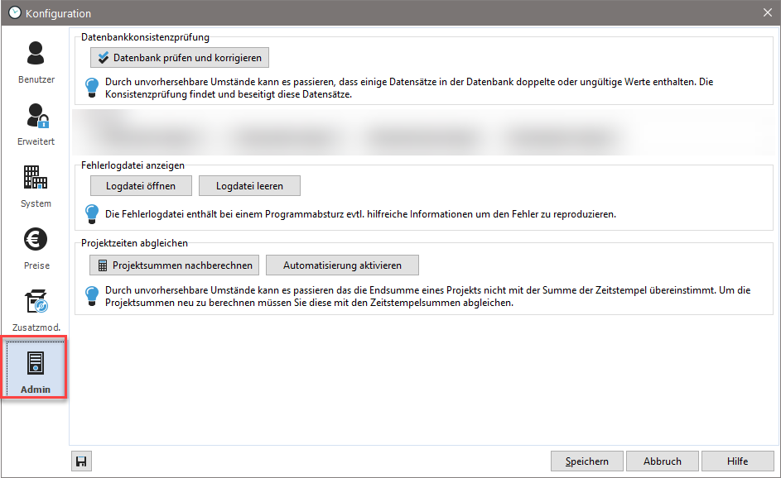
Task: Clear the log with Logdatei leeren
Action: [x=249, y=186]
